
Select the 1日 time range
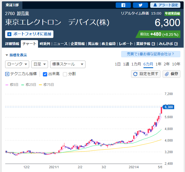point(118,64)
